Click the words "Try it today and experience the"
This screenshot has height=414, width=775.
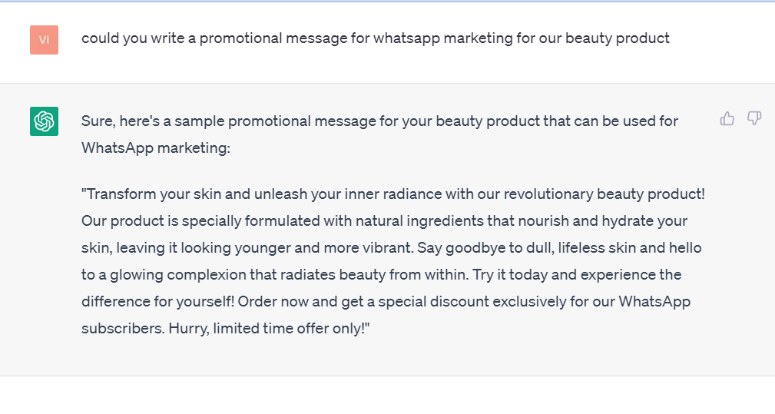pyautogui.click(x=578, y=275)
